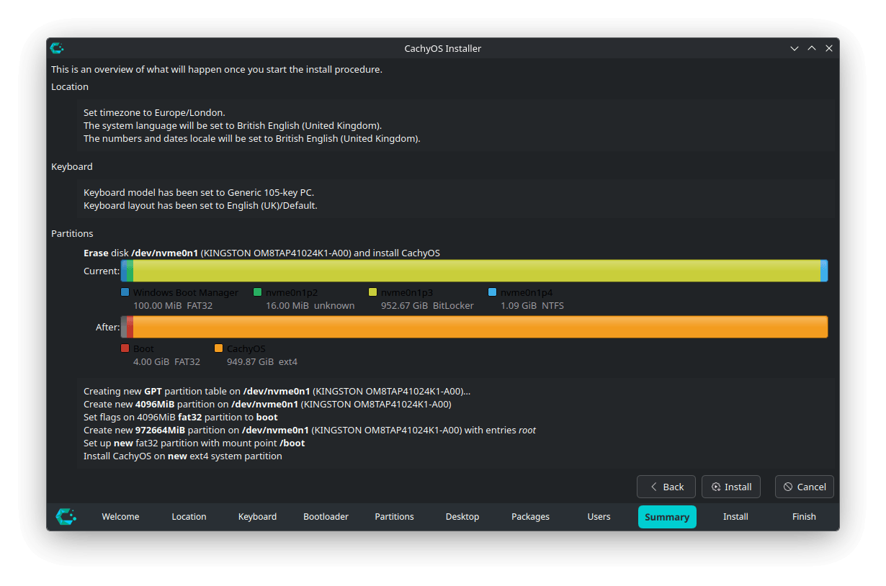The width and height of the screenshot is (886, 586).
Task: Click 'Create new 972664MiB partition' line
Action: point(310,430)
